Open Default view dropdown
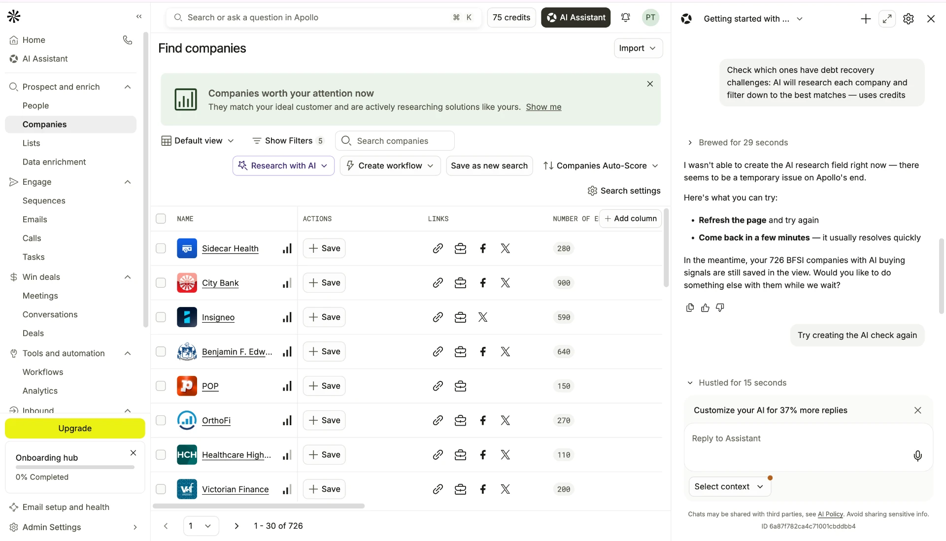Image resolution: width=946 pixels, height=541 pixels. click(198, 141)
